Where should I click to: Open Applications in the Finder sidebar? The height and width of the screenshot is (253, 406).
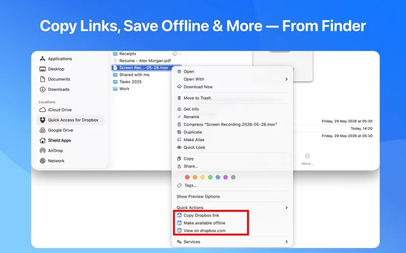pos(56,59)
